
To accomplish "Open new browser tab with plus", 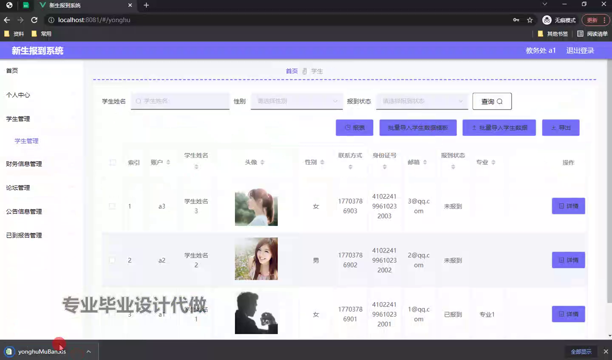I will tap(146, 5).
